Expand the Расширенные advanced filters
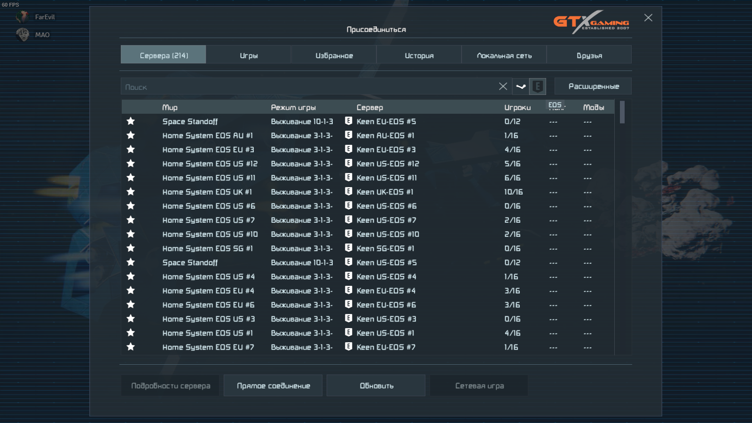 click(593, 86)
